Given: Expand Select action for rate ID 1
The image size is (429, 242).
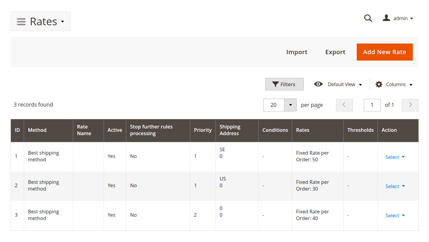Looking at the screenshot, I should point(395,157).
